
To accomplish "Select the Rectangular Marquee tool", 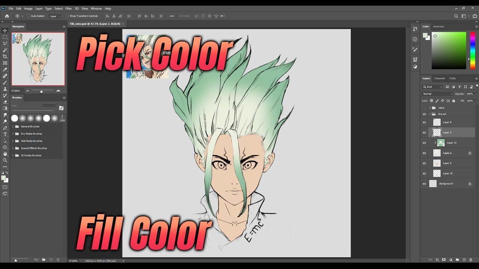I will coord(5,37).
